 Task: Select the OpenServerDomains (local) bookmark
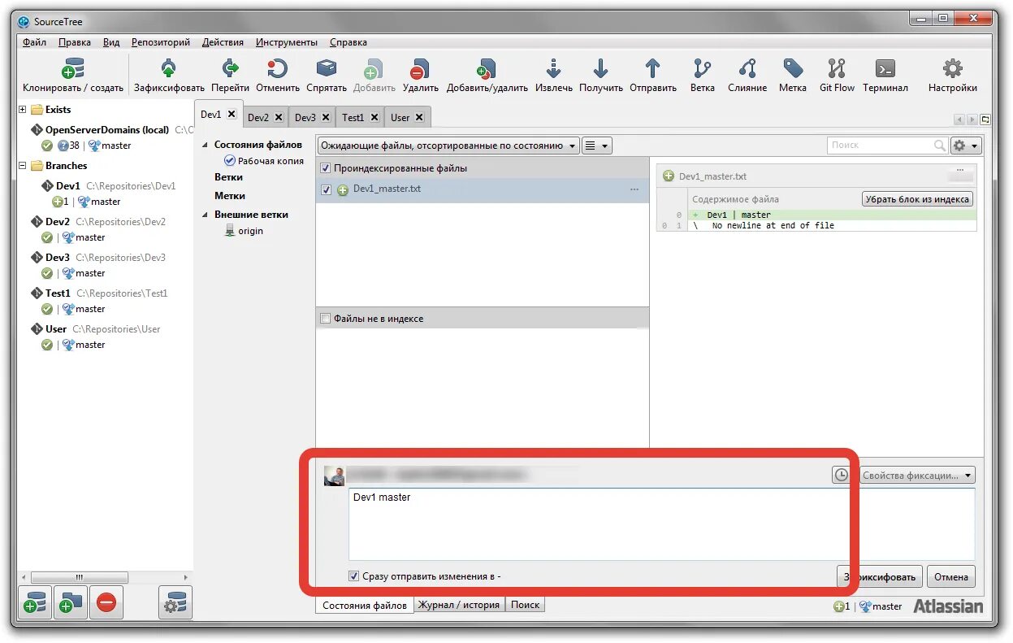coord(106,130)
